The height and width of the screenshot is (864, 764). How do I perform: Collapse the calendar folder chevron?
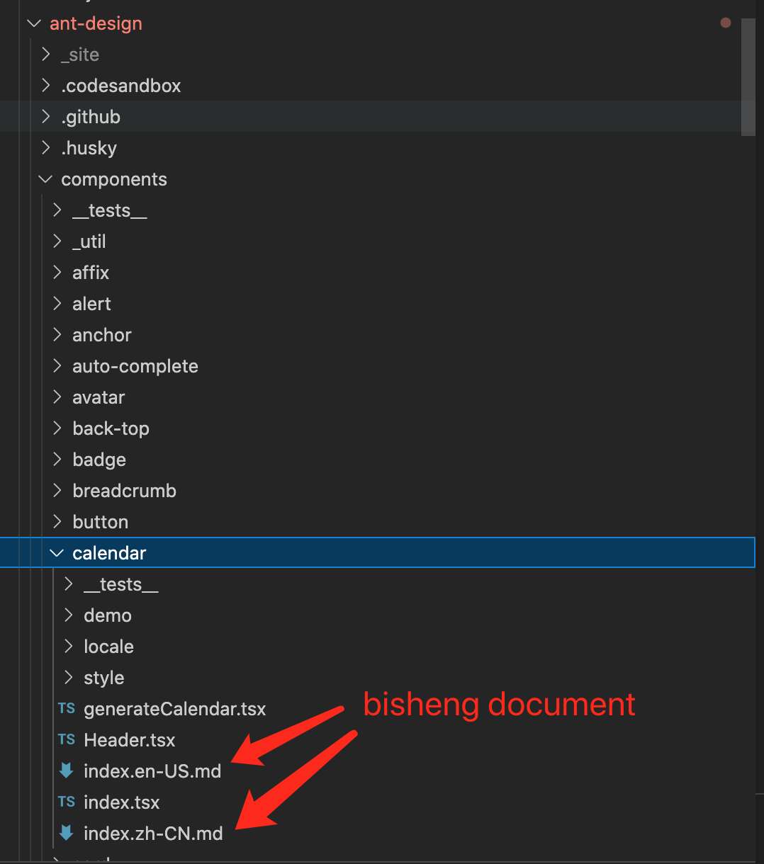57,553
